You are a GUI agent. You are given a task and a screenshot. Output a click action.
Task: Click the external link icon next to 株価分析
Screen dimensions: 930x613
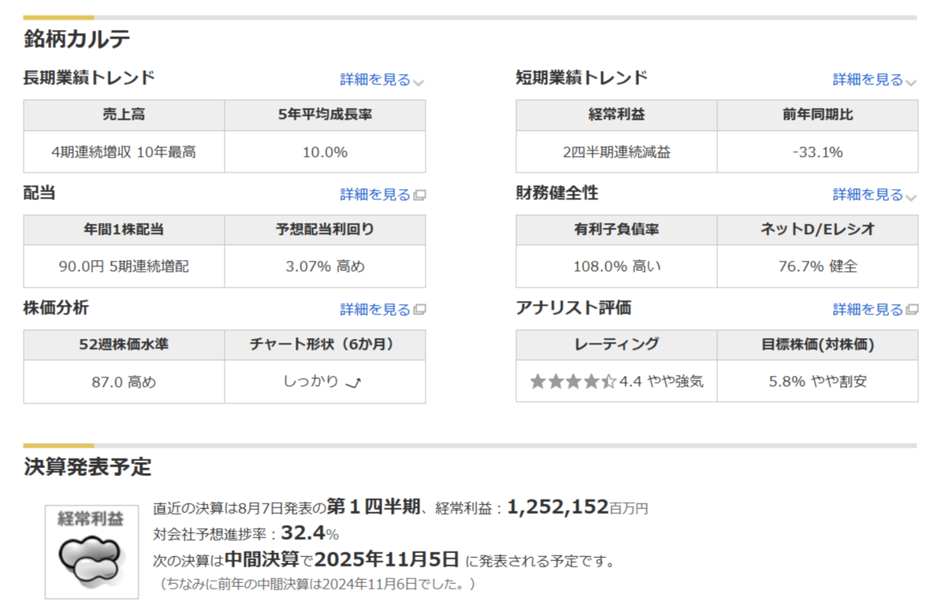pyautogui.click(x=419, y=309)
